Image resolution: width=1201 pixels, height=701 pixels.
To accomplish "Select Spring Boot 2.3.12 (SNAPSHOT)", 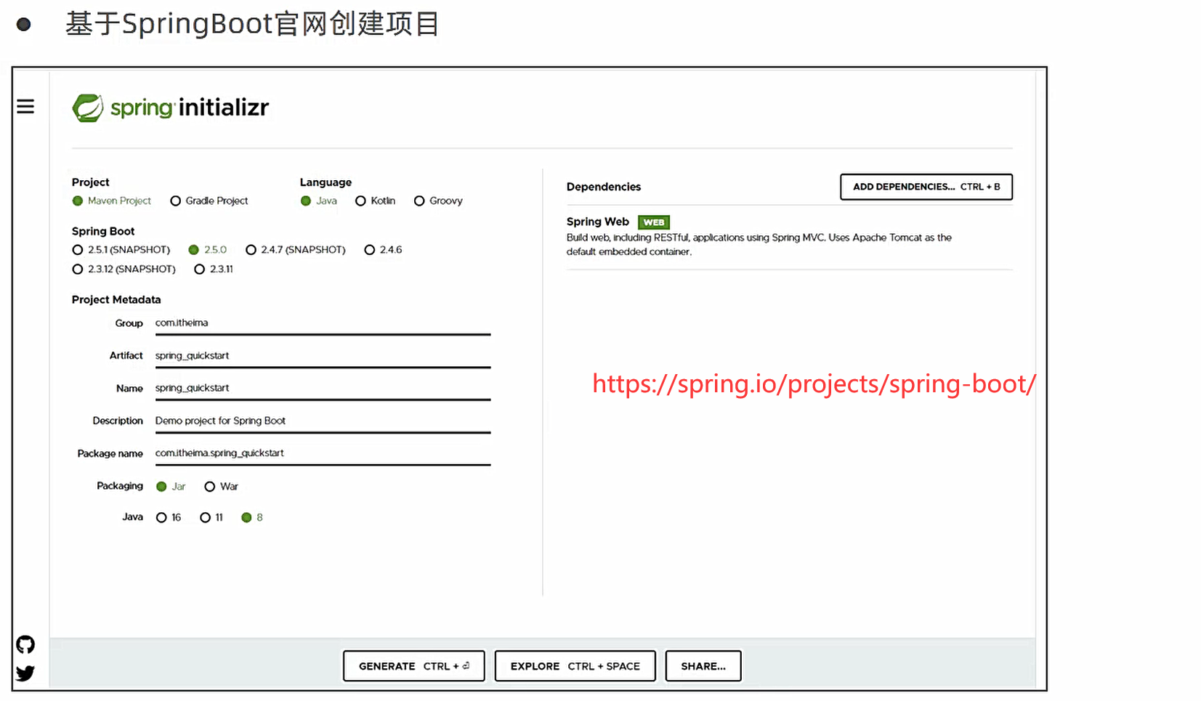I will 78,270.
